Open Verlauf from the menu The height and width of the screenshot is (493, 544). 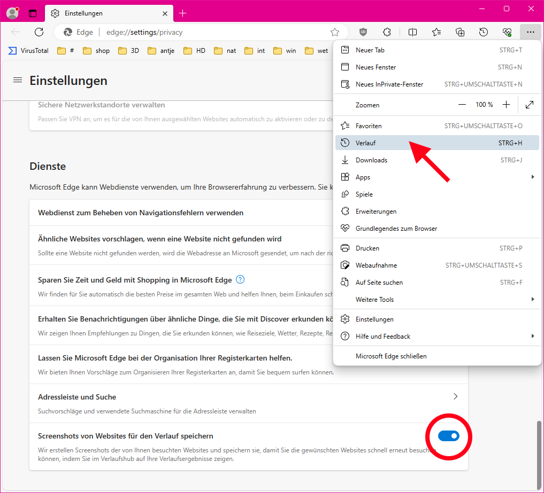click(x=437, y=143)
